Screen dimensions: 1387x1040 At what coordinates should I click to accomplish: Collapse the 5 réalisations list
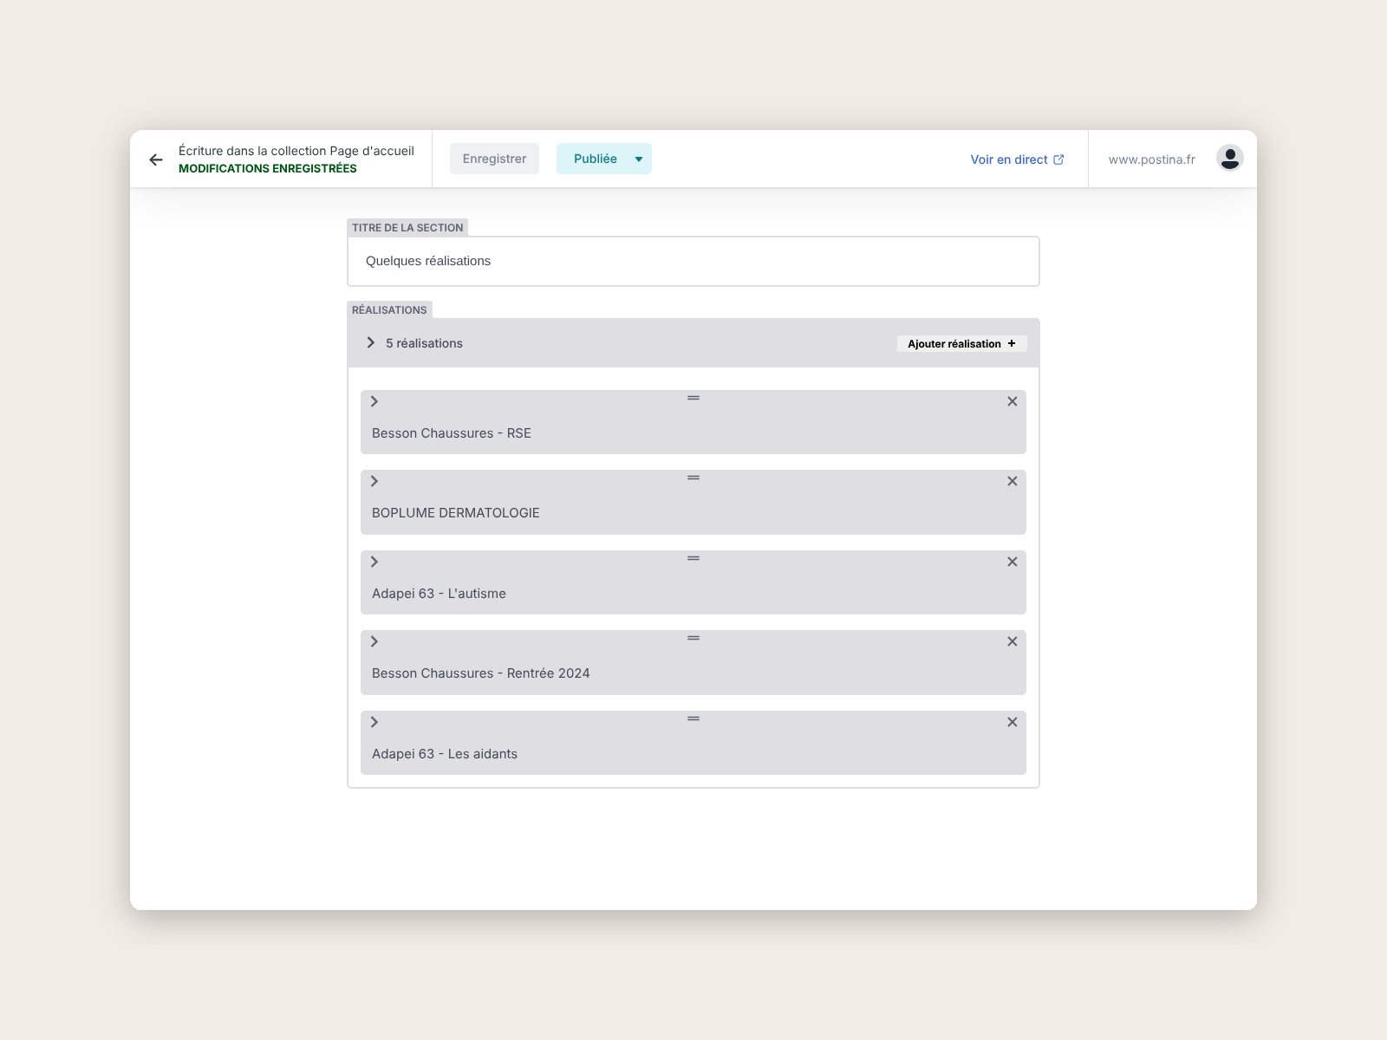[x=370, y=342]
